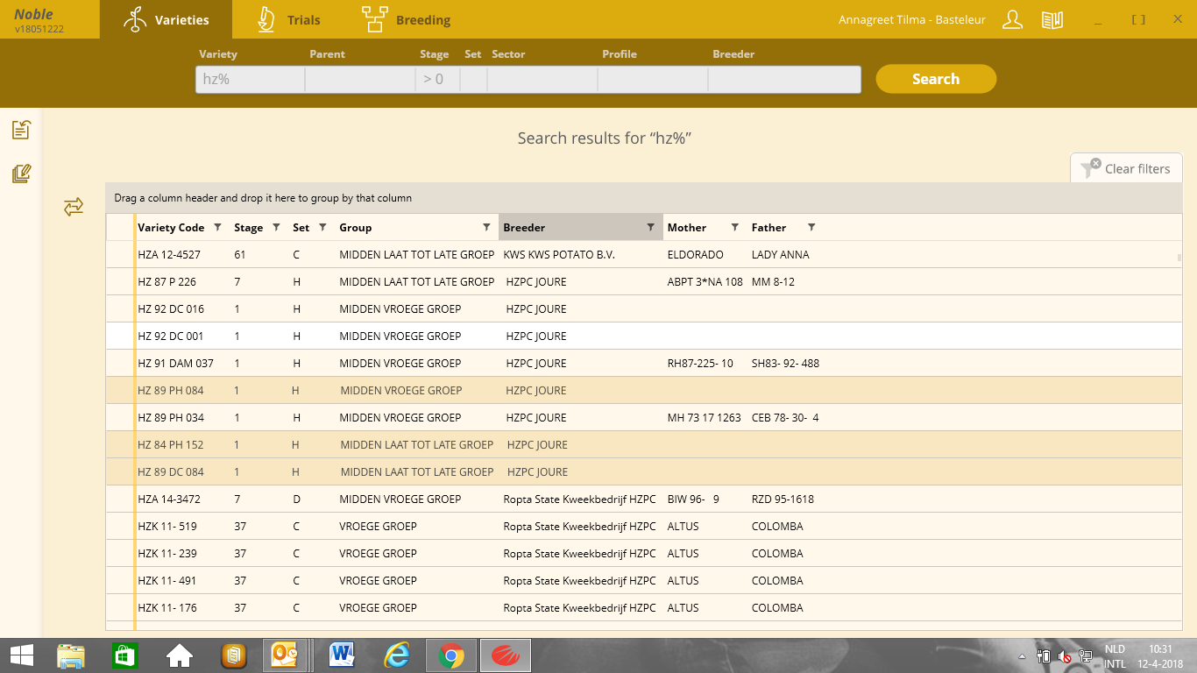1197x673 pixels.
Task: Click the export list sidebar icon
Action: point(21,130)
